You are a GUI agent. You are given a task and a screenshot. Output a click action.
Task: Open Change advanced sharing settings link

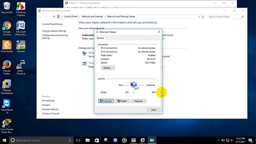[x=55, y=36]
